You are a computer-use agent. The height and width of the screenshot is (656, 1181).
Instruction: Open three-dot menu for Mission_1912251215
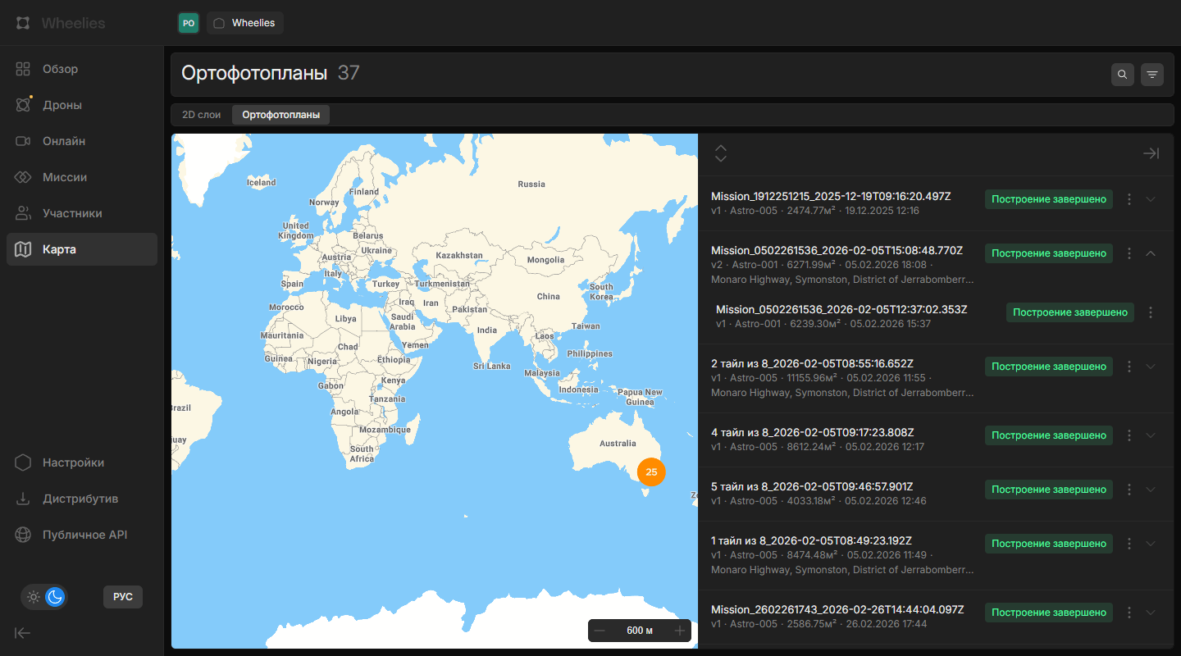1129,199
